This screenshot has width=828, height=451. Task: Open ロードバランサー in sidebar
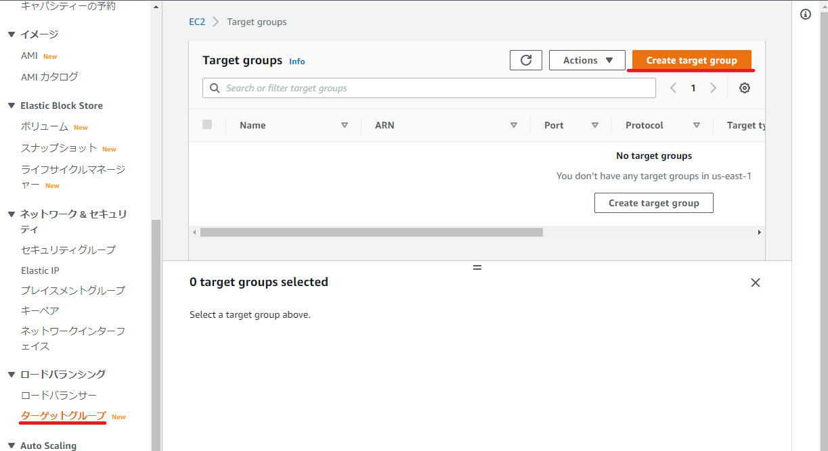coord(59,395)
